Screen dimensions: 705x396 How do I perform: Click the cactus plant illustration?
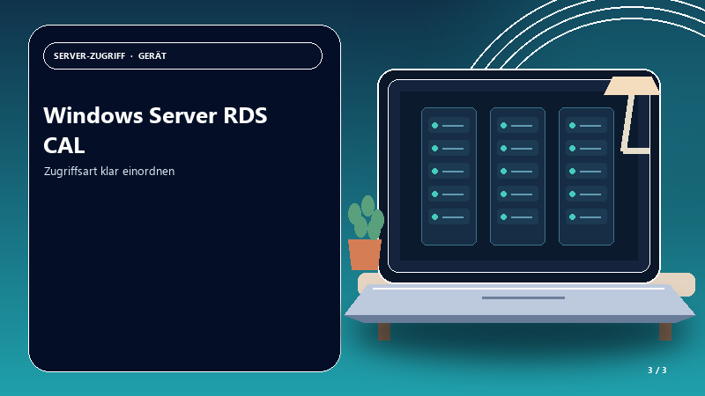click(365, 232)
